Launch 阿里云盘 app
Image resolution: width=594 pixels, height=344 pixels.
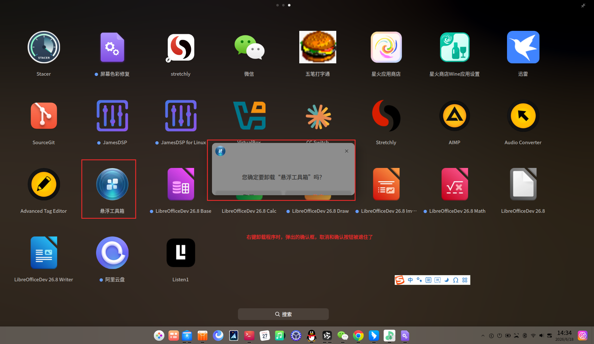112,253
